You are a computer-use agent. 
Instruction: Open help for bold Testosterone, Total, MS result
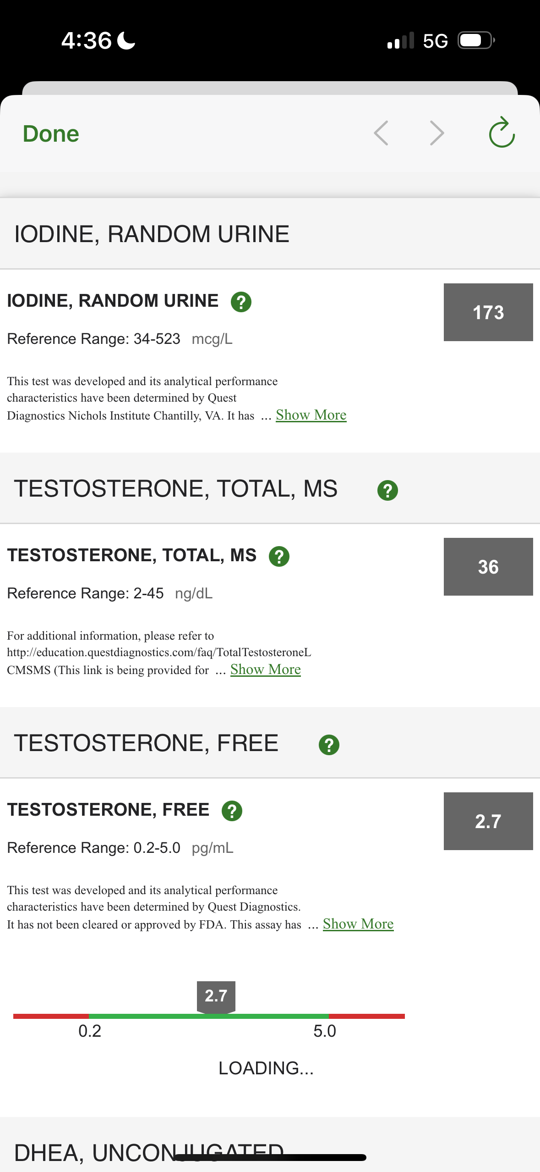[279, 557]
